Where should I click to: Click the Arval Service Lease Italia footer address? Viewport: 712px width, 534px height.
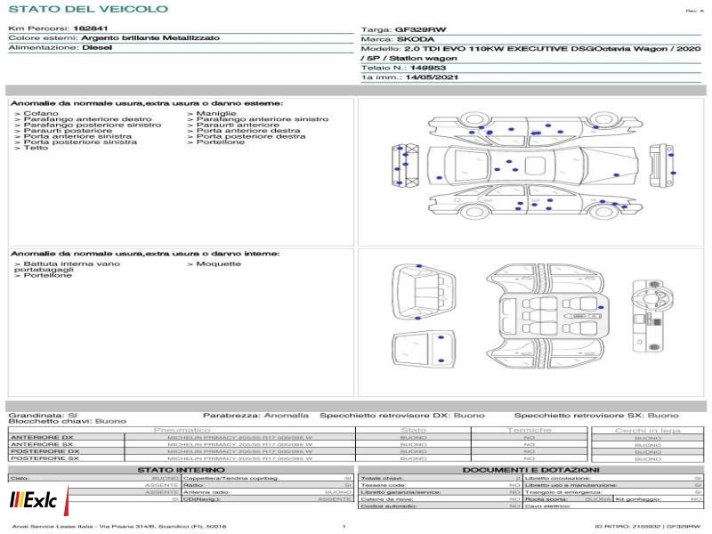click(119, 527)
